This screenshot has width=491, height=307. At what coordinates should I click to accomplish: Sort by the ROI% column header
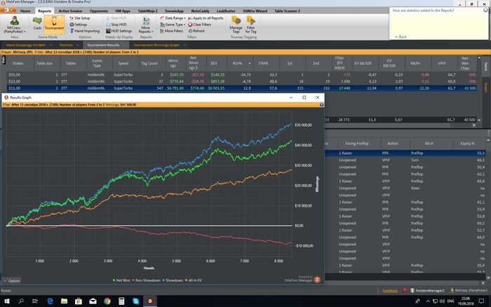pos(240,63)
